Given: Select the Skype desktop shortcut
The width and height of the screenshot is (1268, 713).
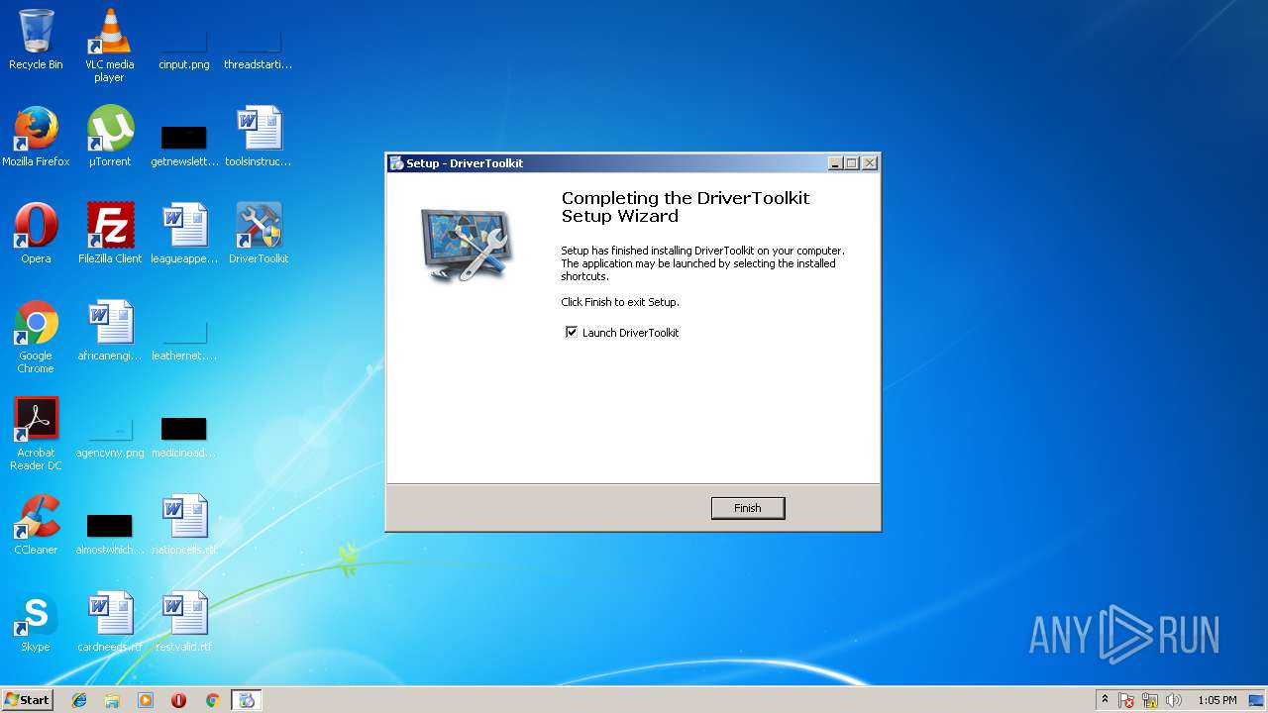Looking at the screenshot, I should [36, 622].
